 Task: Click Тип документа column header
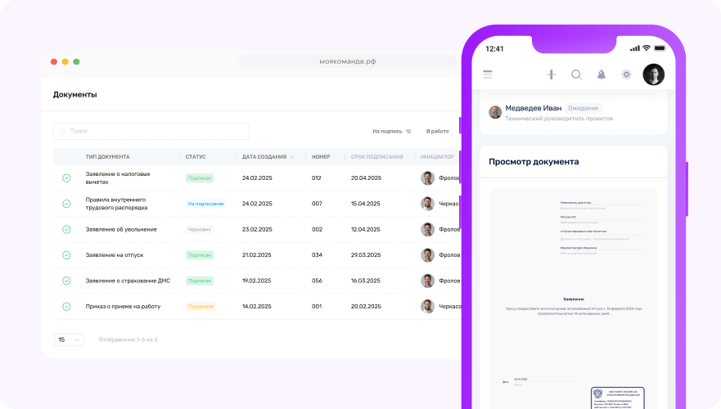[107, 157]
